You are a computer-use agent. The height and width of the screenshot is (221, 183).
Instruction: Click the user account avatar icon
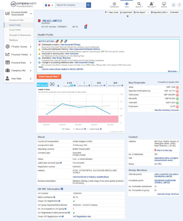point(174,5)
